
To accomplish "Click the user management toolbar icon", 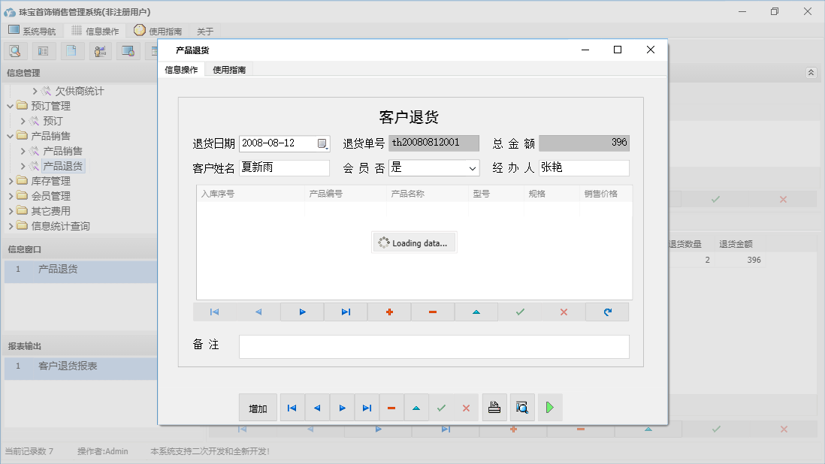I will click(x=99, y=50).
